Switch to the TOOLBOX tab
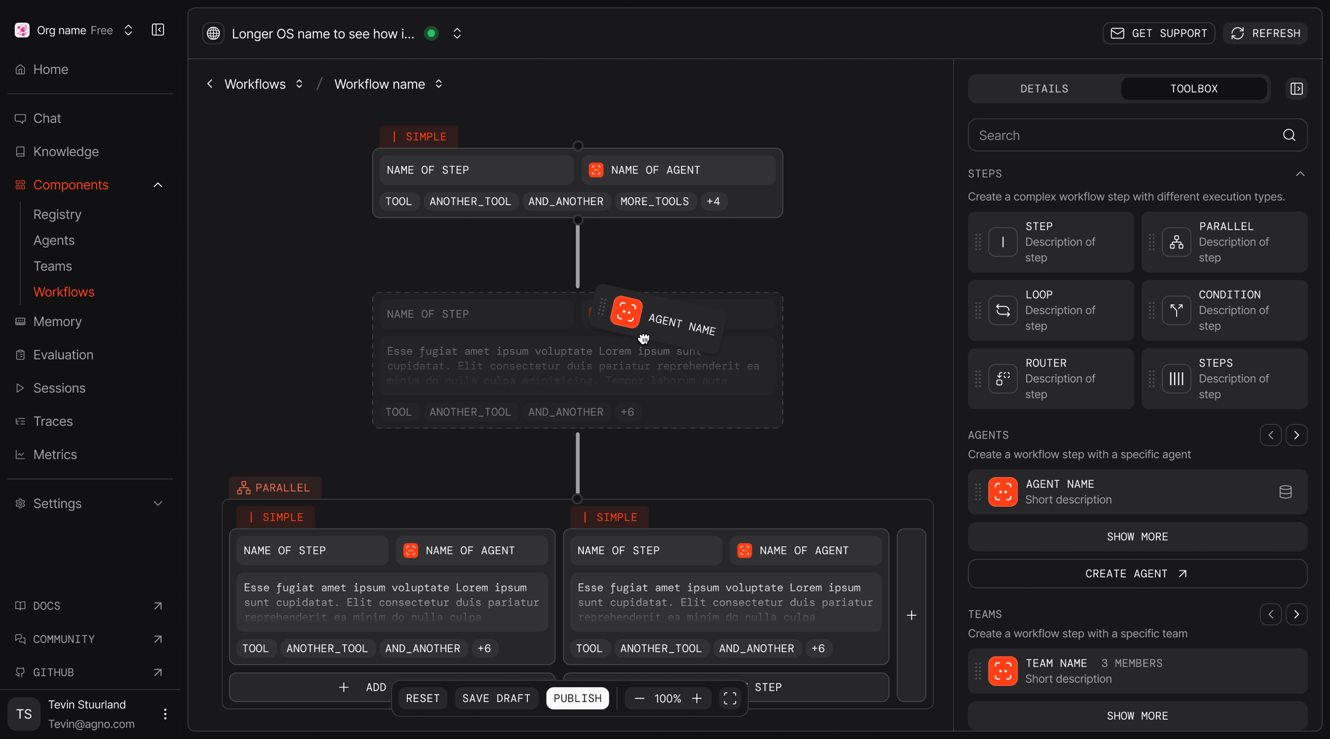Viewport: 1330px width, 739px height. tap(1194, 89)
